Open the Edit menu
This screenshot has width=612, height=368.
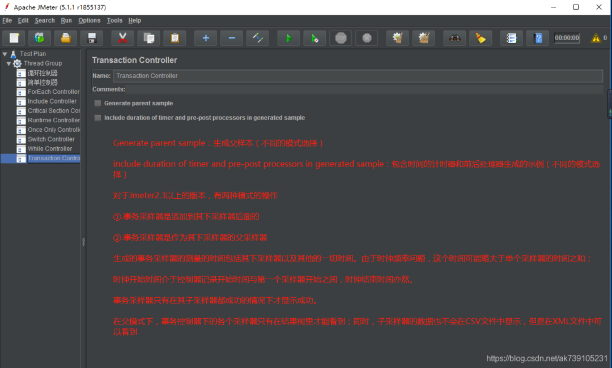pyautogui.click(x=23, y=20)
